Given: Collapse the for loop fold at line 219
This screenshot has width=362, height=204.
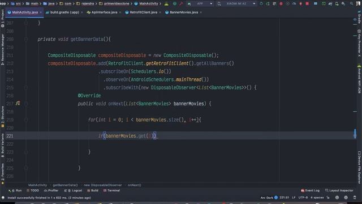Looking at the screenshot, I should (x=26, y=120).
